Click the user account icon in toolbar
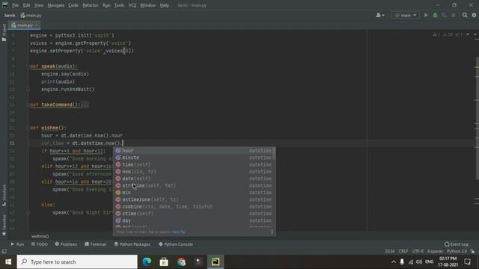The width and height of the screenshot is (479, 269). tap(380, 15)
